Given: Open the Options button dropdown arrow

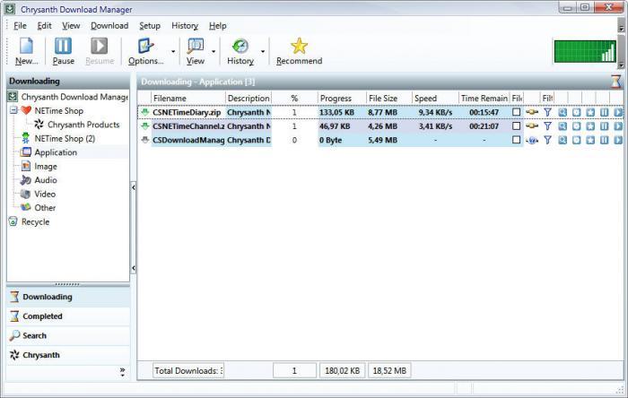Looking at the screenshot, I should tap(173, 52).
